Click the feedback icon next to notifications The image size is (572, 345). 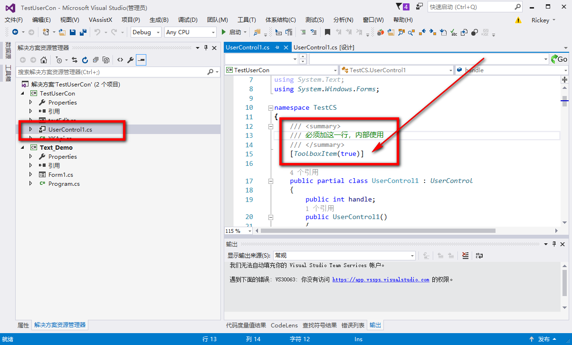419,7
